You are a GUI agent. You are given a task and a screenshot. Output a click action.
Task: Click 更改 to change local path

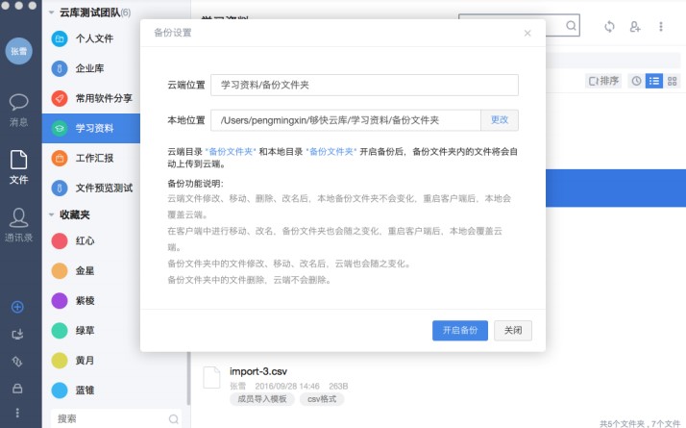[x=500, y=120]
